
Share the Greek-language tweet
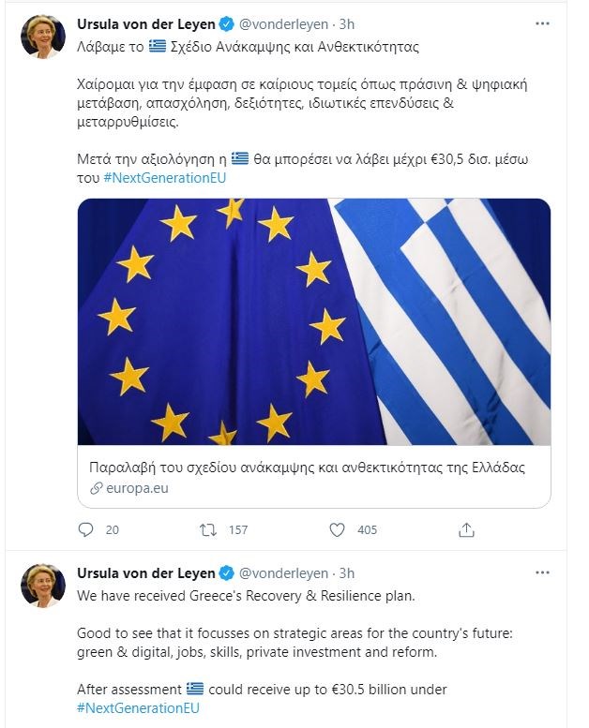point(466,529)
